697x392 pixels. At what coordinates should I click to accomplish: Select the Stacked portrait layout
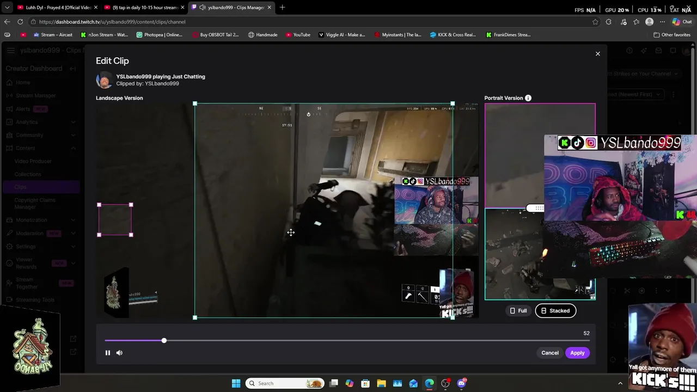pos(555,311)
